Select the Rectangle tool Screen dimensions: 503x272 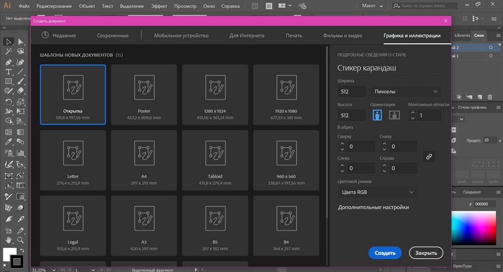pyautogui.click(x=8, y=82)
